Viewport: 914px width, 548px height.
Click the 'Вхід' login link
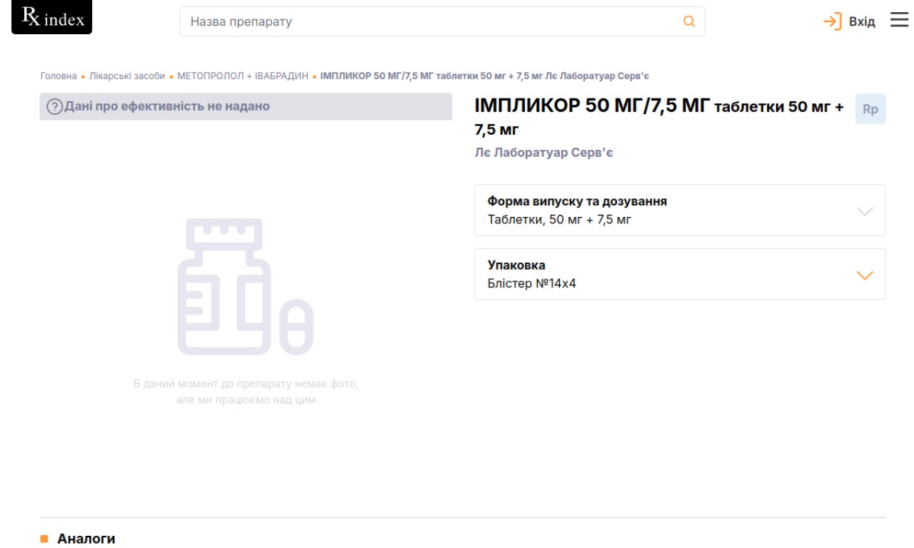tap(862, 21)
